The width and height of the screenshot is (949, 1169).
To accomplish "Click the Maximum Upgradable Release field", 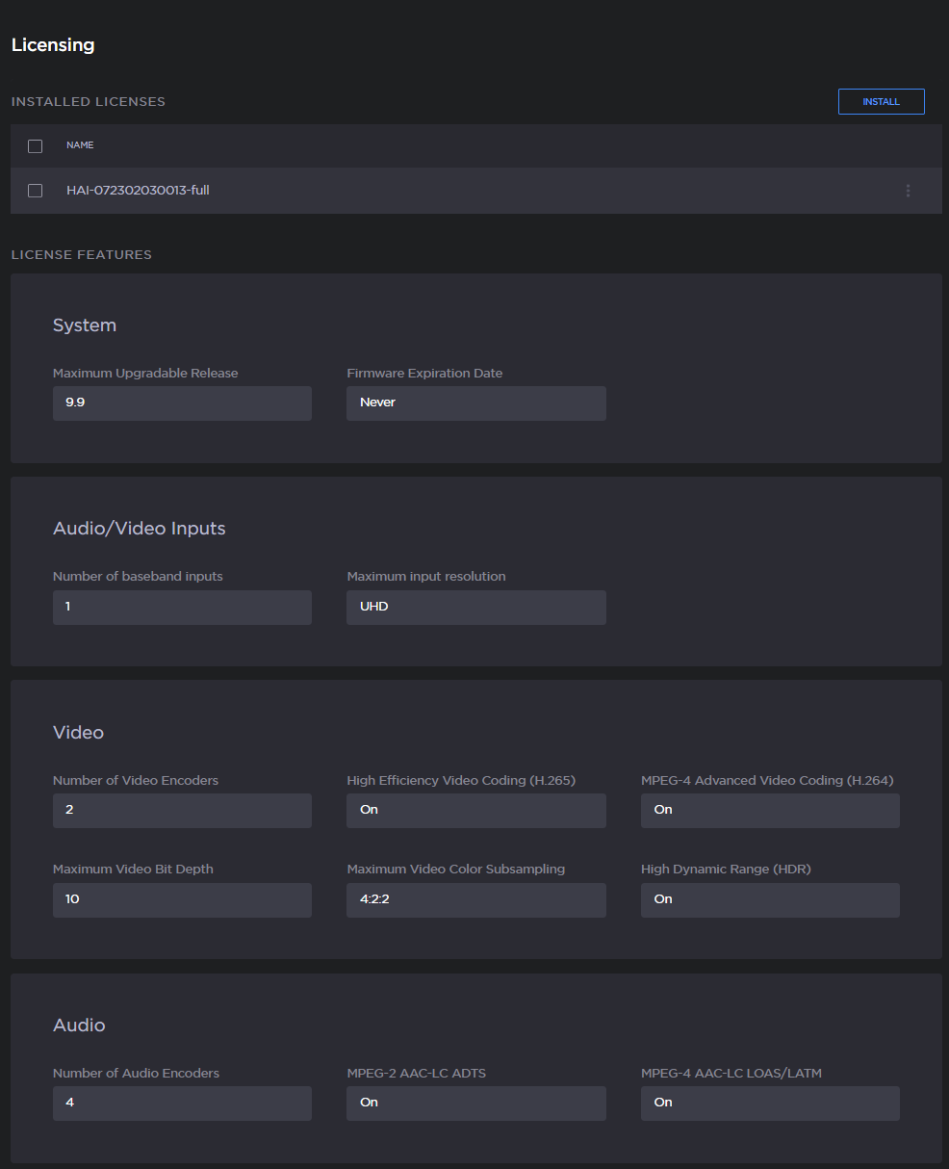I will [x=182, y=403].
